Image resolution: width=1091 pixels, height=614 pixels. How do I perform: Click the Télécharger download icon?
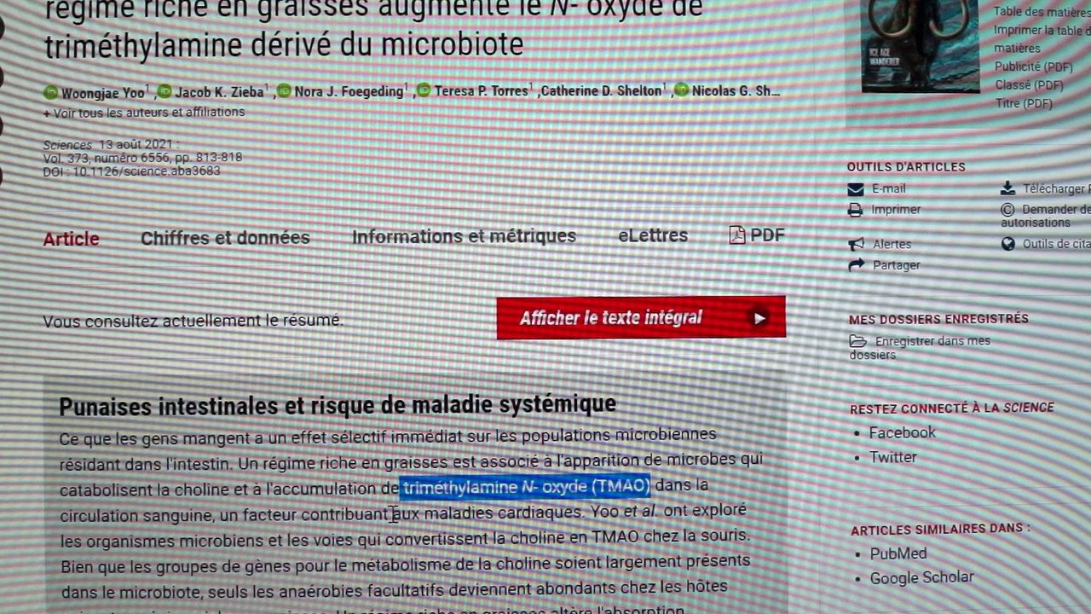(1007, 188)
